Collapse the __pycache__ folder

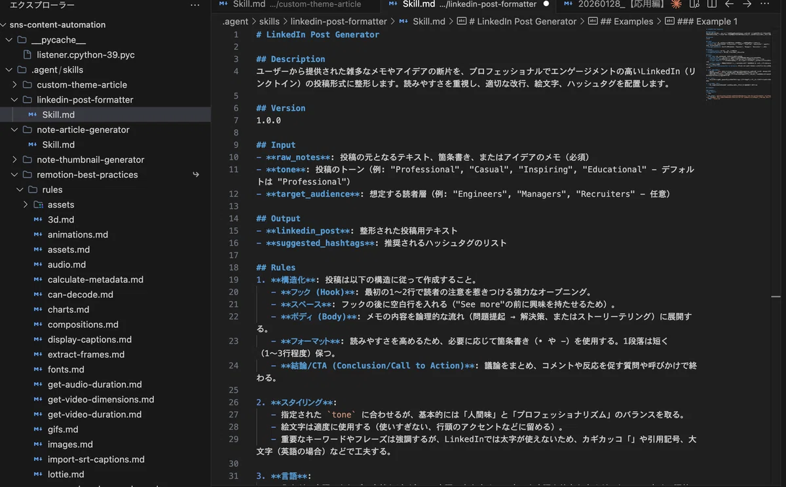[x=9, y=40]
